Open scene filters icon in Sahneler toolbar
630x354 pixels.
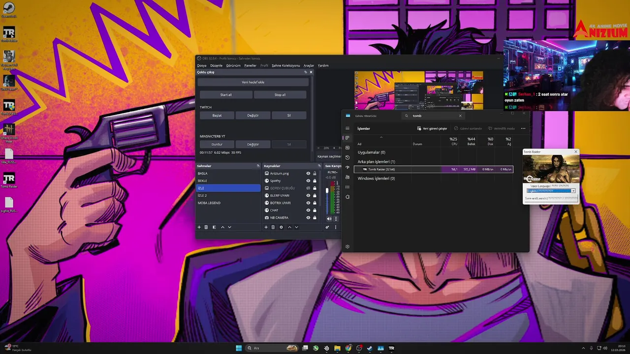(x=214, y=227)
